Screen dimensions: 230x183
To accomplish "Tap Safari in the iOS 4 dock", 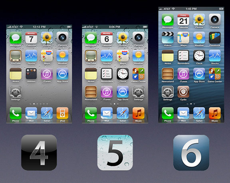I will tap(47, 113).
